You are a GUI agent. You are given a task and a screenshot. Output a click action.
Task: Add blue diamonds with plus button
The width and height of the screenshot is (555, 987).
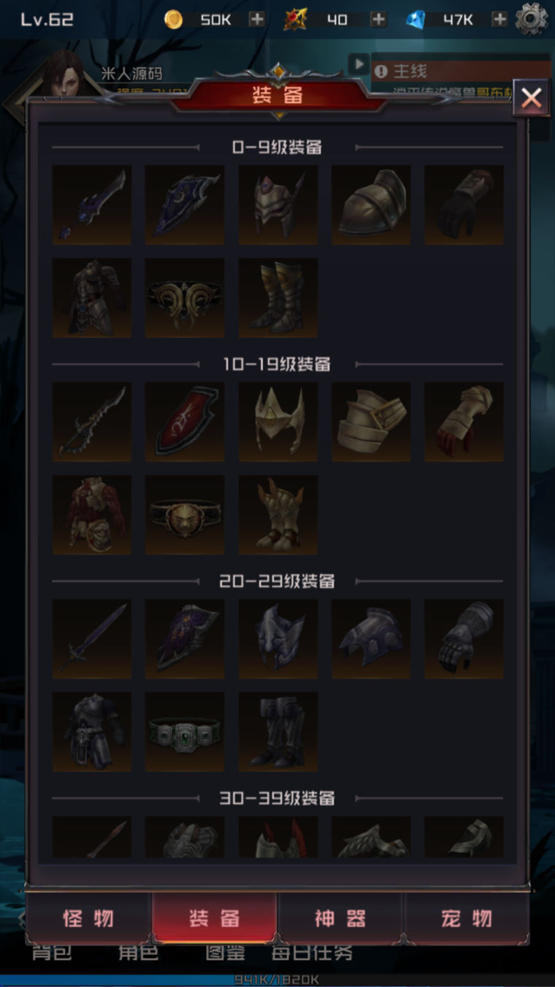tap(499, 20)
